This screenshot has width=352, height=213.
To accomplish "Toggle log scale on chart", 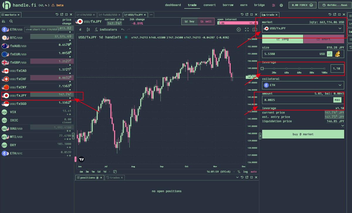I will [246, 172].
